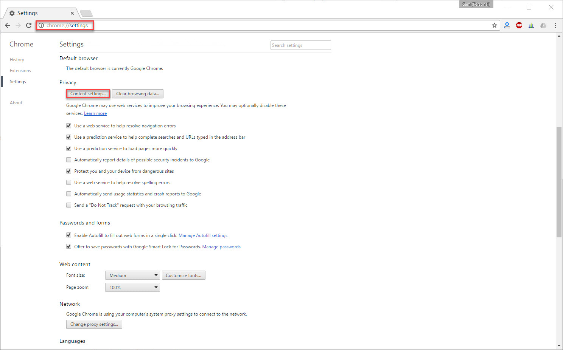The image size is (563, 350).
Task: Toggle prediction service to load pages quickly
Action: 69,149
